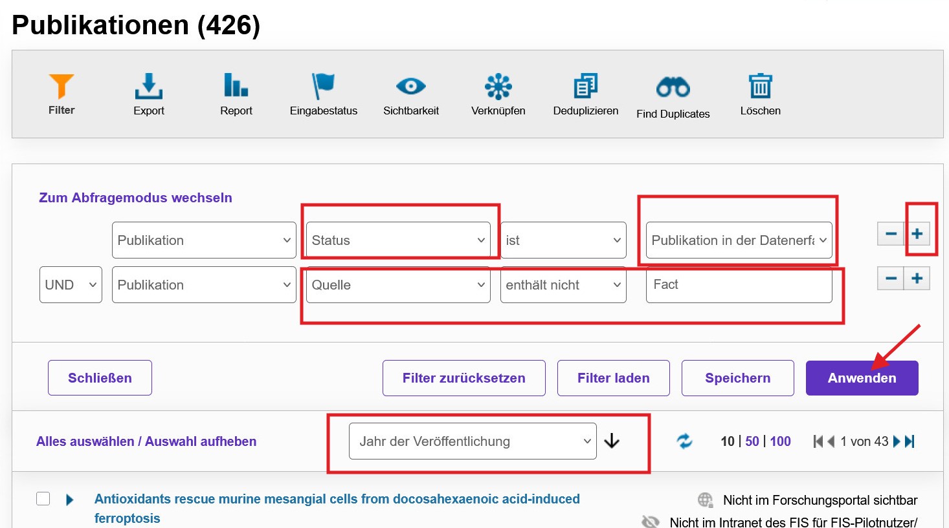Click the Export download icon
The width and height of the screenshot is (949, 528).
(x=149, y=86)
